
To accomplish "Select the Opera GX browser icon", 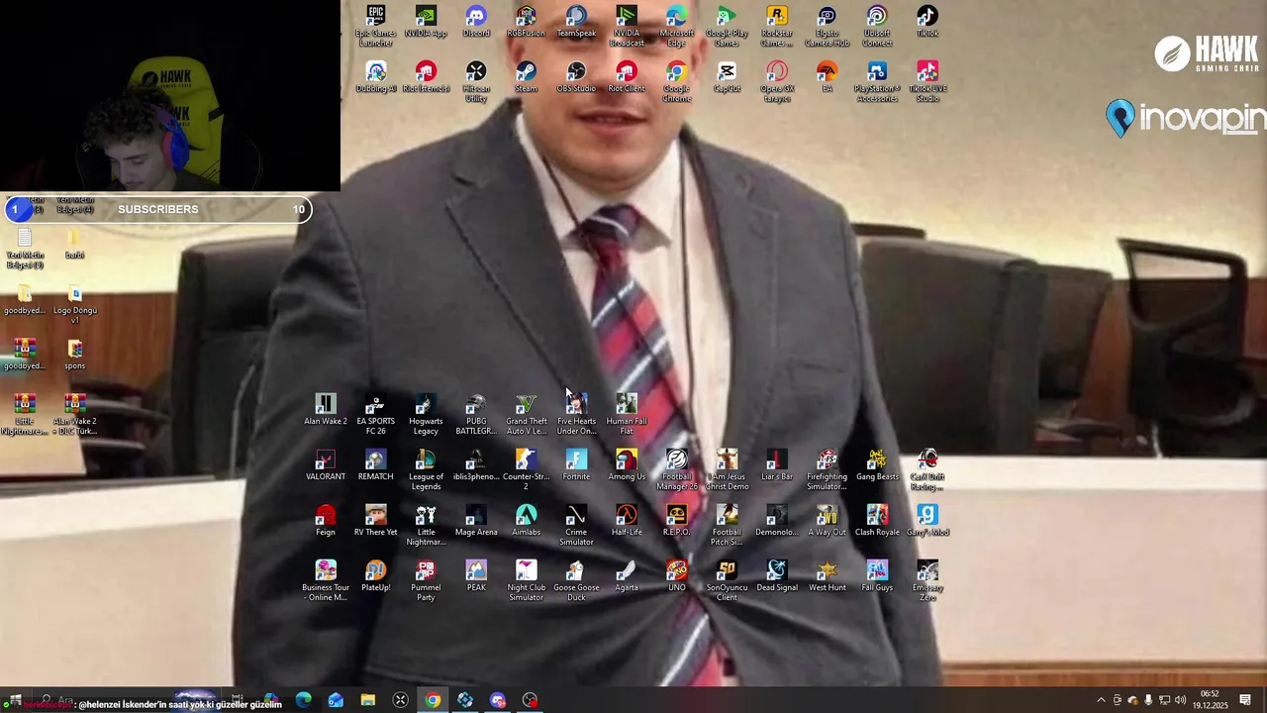I will (777, 81).
